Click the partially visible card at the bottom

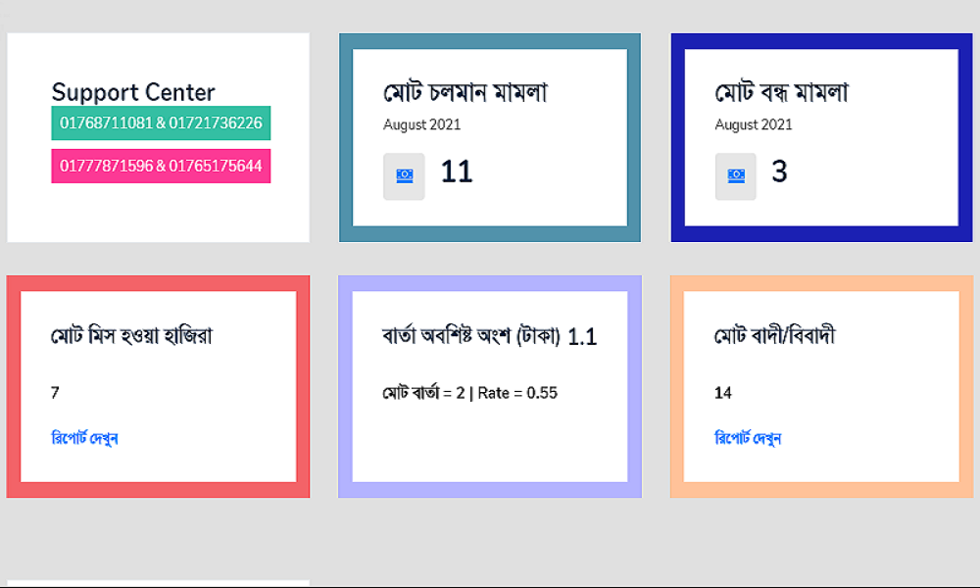[158, 583]
